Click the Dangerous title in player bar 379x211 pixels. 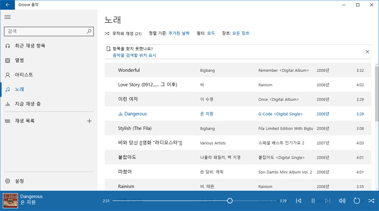(x=31, y=196)
